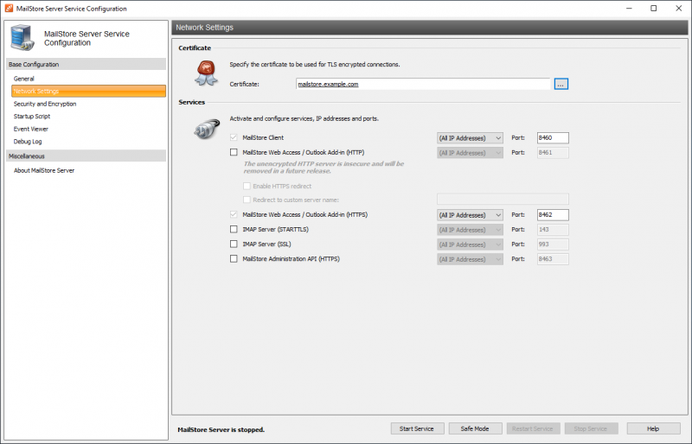This screenshot has width=692, height=444.
Task: Click the port field with 8462
Action: click(x=553, y=215)
